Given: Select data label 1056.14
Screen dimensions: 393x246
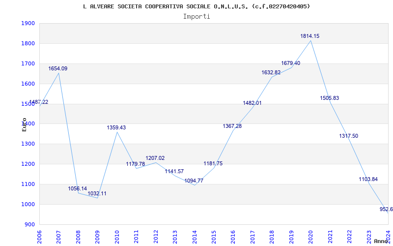Looking at the screenshot, I should 78,188.
